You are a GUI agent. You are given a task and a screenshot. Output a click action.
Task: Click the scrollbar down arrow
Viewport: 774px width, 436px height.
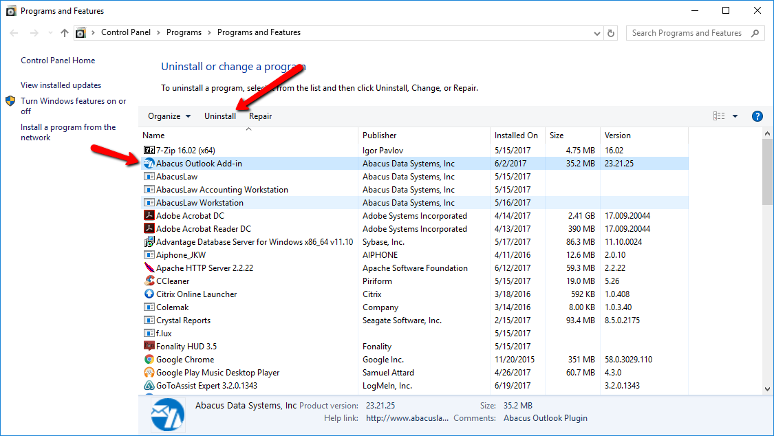[x=767, y=389]
